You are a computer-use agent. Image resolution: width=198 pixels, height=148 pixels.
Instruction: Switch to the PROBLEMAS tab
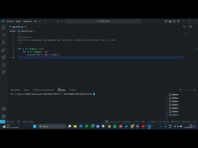coord(15,90)
